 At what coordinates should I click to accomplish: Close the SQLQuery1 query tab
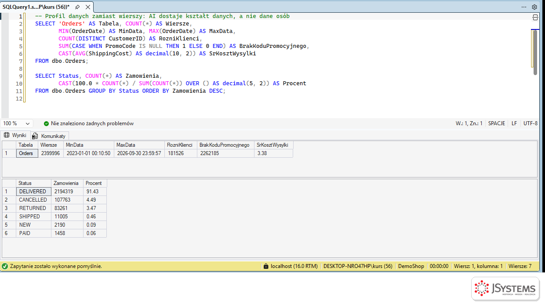pyautogui.click(x=88, y=7)
